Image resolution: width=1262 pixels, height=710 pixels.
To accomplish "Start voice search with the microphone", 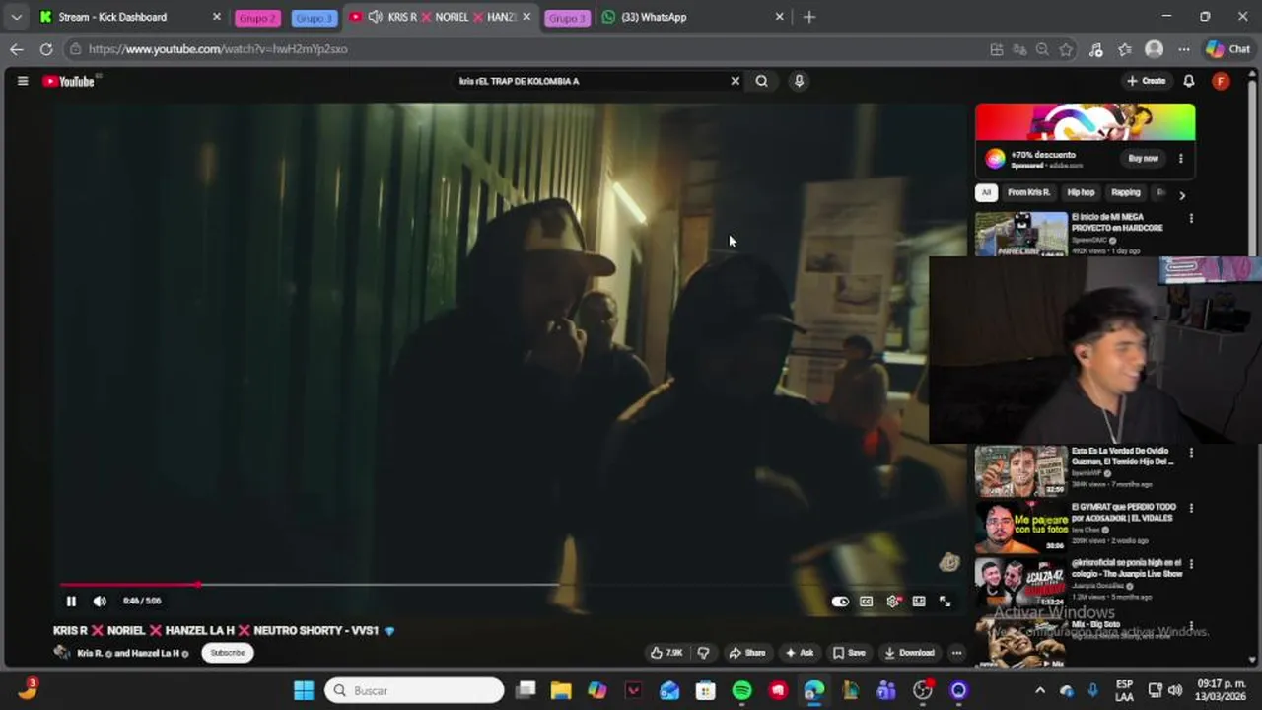I will point(799,81).
